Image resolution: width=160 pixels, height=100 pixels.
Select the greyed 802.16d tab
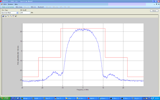point(48,7)
